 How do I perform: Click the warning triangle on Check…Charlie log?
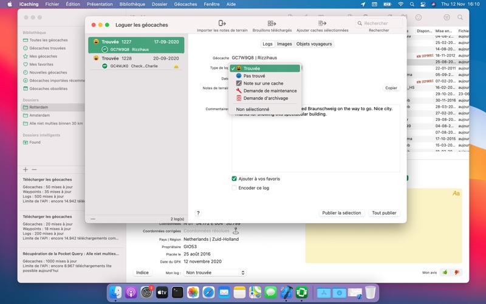(x=176, y=66)
